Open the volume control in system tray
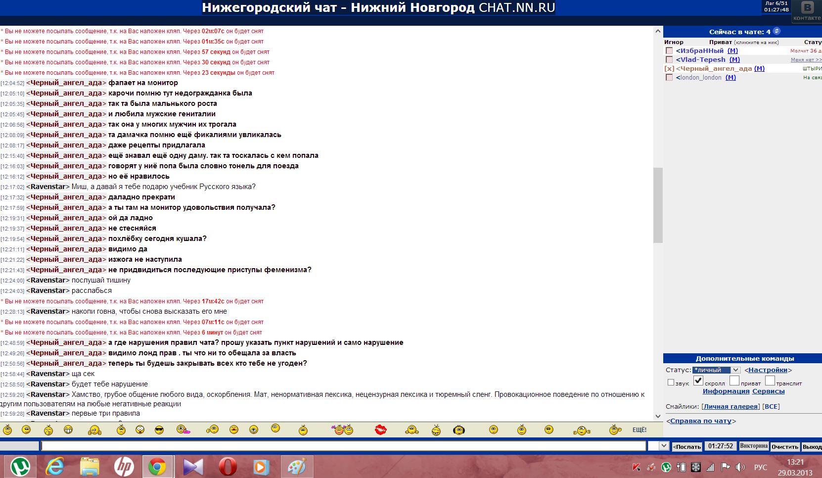This screenshot has height=478, width=822. 740,467
